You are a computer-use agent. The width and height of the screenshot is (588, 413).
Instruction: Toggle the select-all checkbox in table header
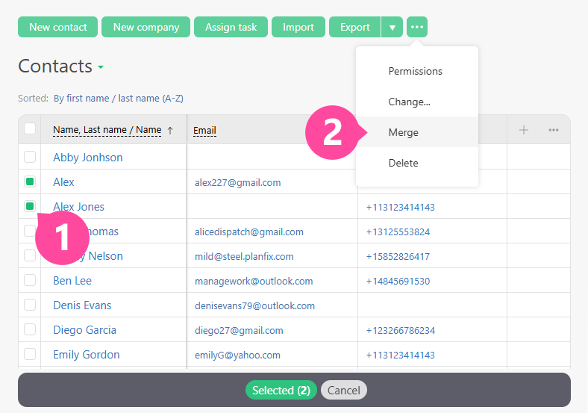(30, 128)
